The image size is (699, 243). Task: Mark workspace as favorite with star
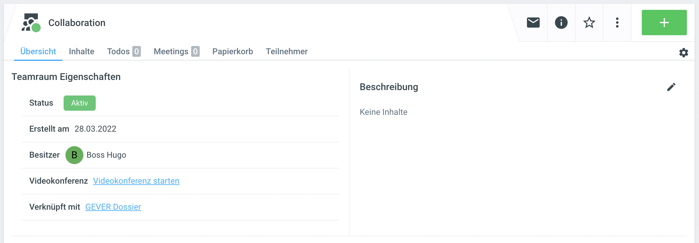point(589,23)
